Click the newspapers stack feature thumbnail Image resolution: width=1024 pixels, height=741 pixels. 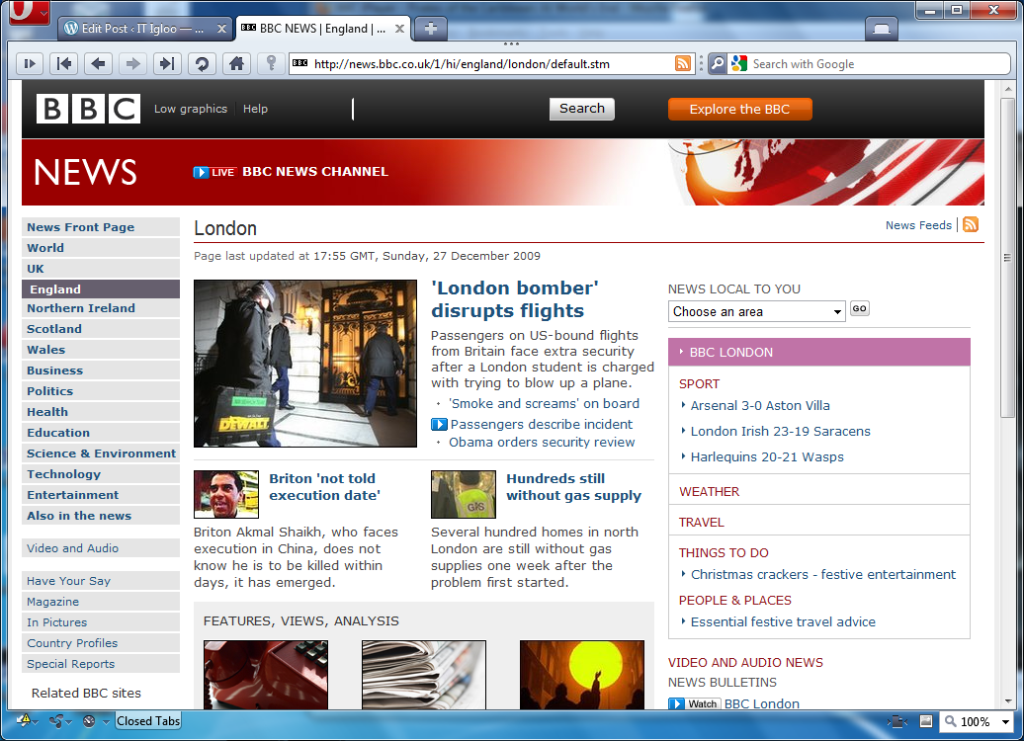[x=424, y=675]
